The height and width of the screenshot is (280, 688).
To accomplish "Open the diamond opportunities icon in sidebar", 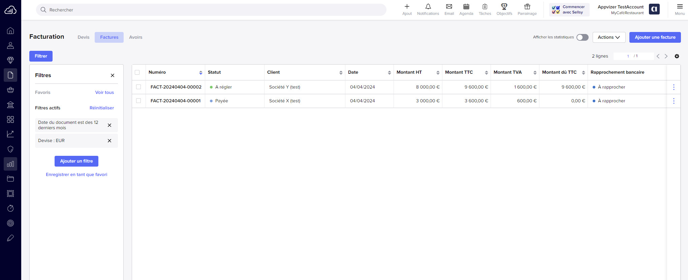I will (x=10, y=60).
